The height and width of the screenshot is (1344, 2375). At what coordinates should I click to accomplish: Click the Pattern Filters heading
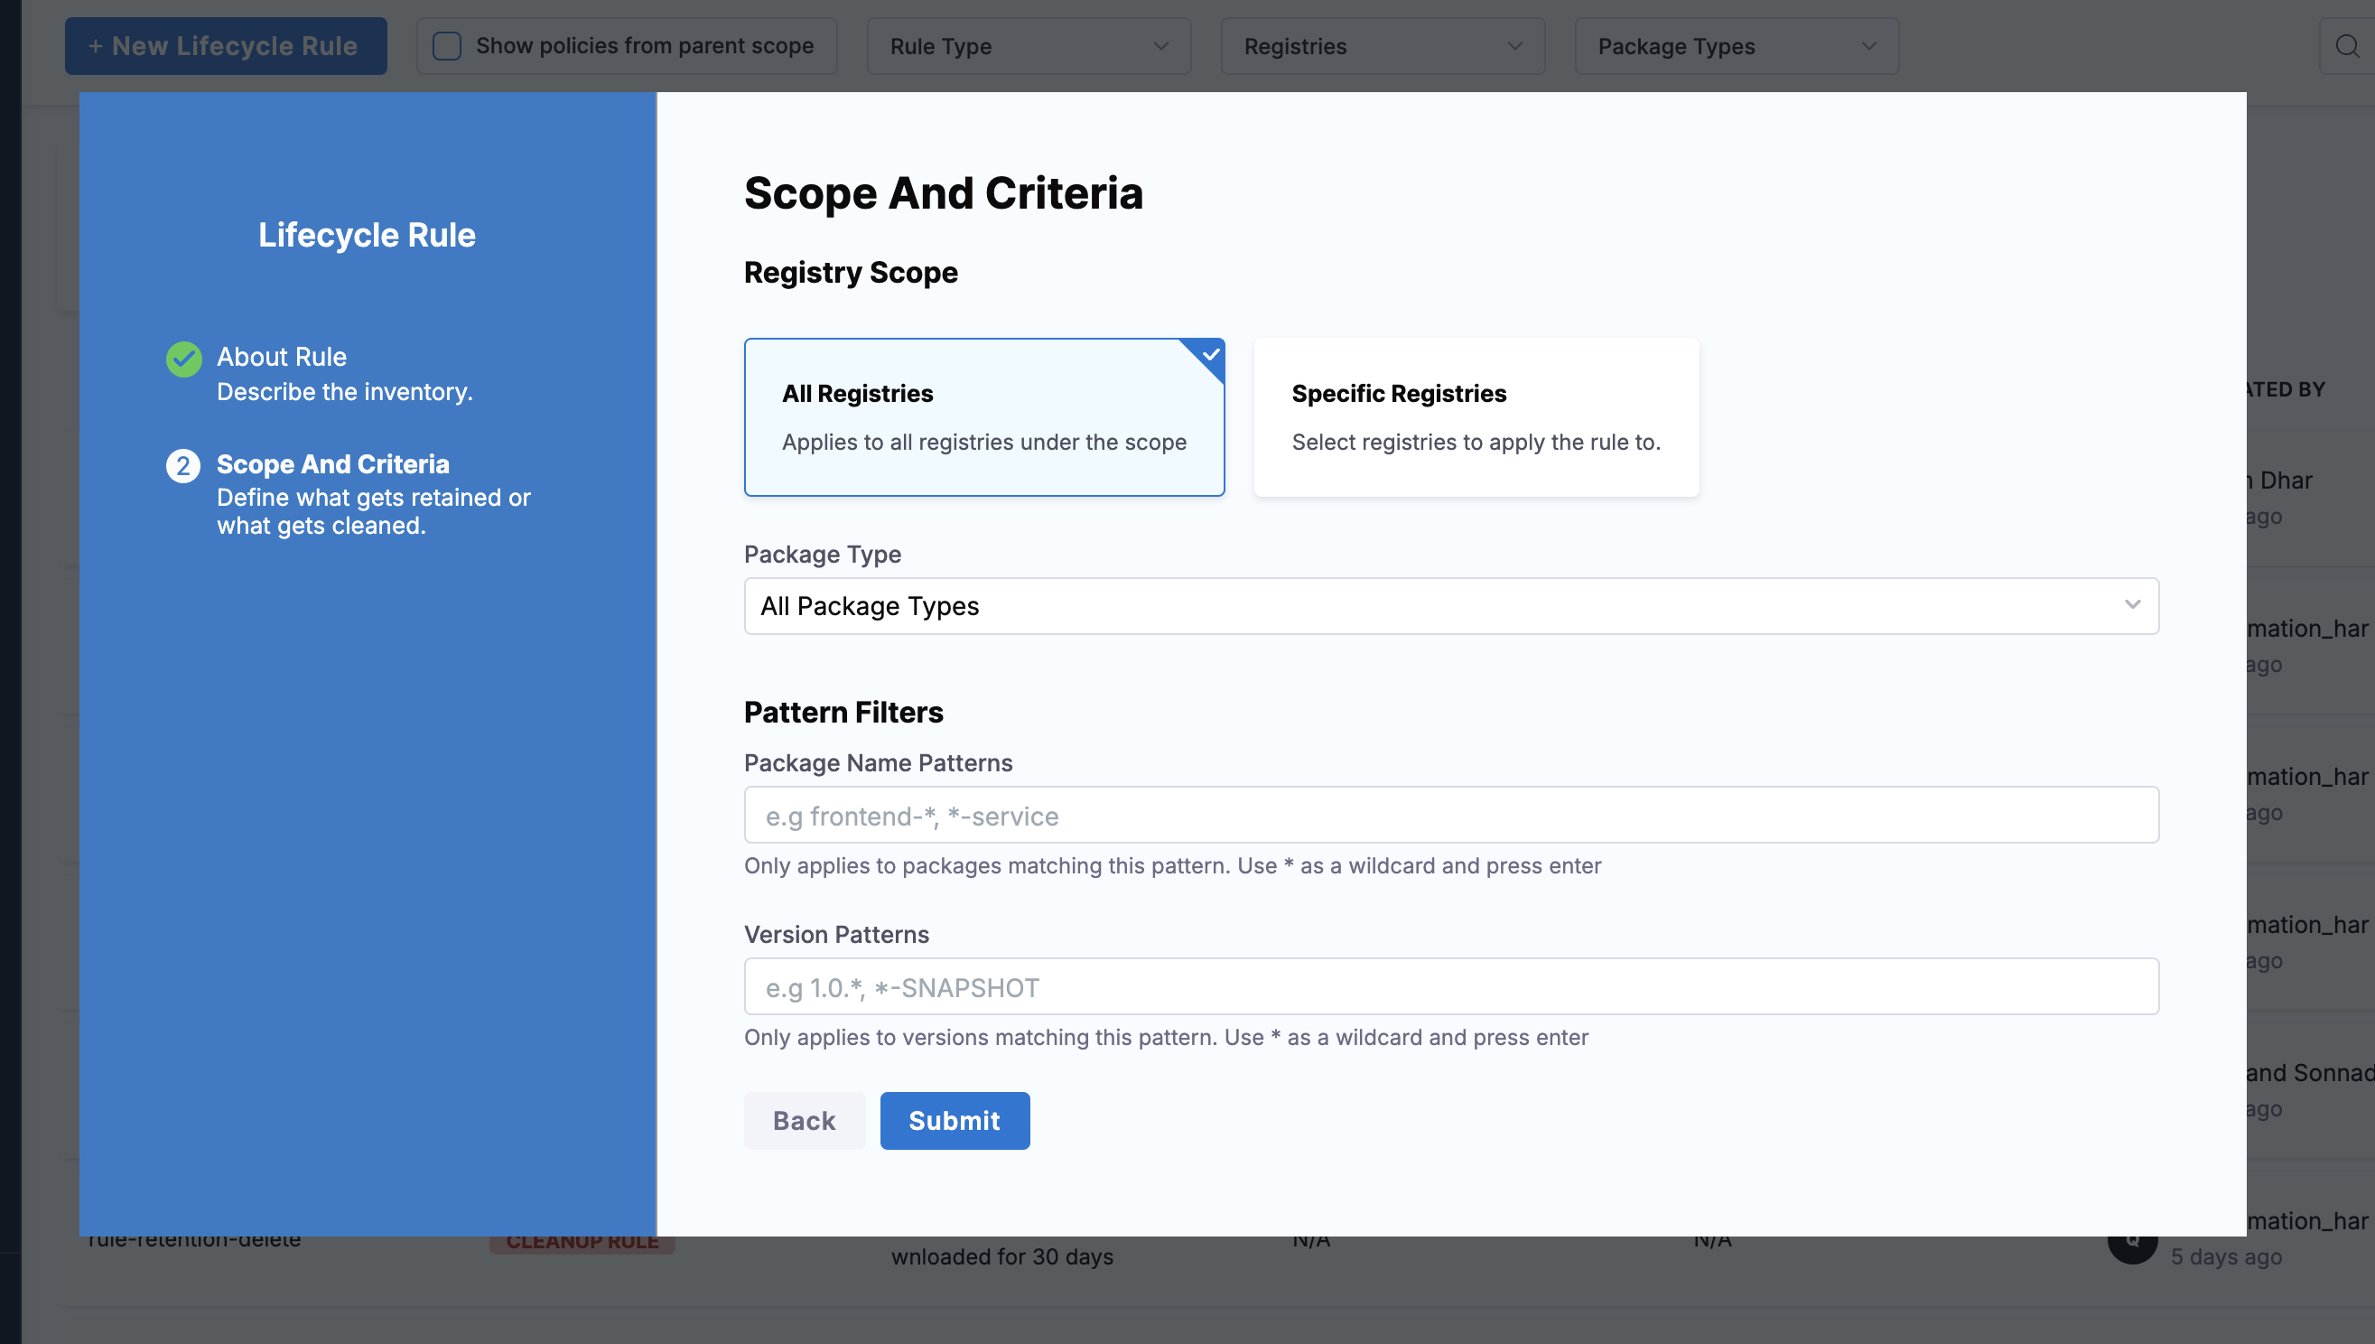[x=843, y=713]
